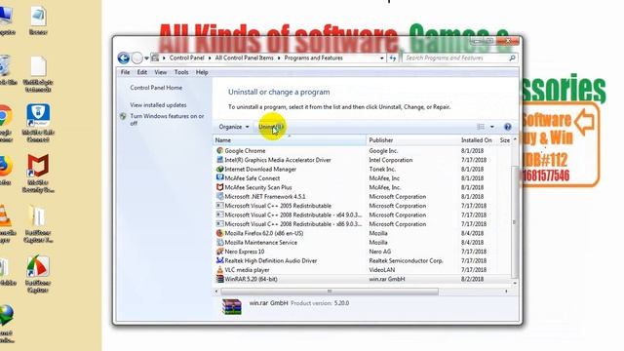Select the Google Chrome program icon

pyautogui.click(x=219, y=150)
